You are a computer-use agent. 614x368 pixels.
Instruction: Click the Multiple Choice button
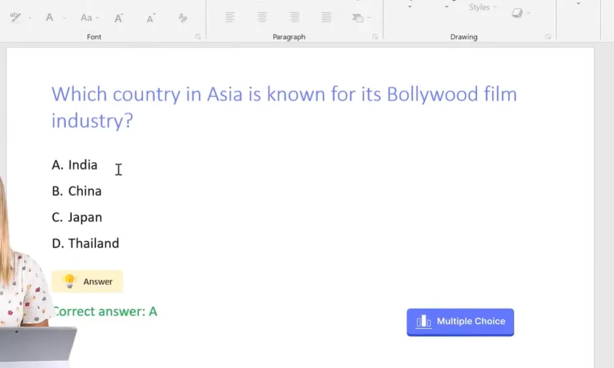pyautogui.click(x=460, y=322)
